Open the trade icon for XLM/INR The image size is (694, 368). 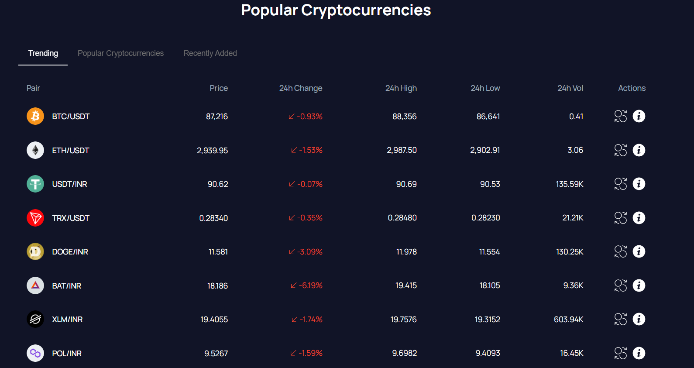tap(620, 319)
